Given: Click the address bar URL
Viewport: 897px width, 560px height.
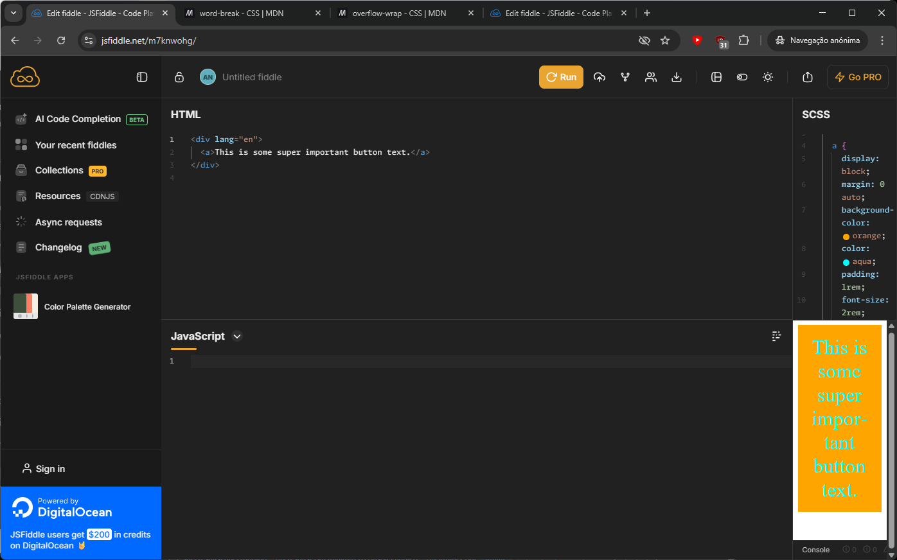Looking at the screenshot, I should click(x=148, y=40).
